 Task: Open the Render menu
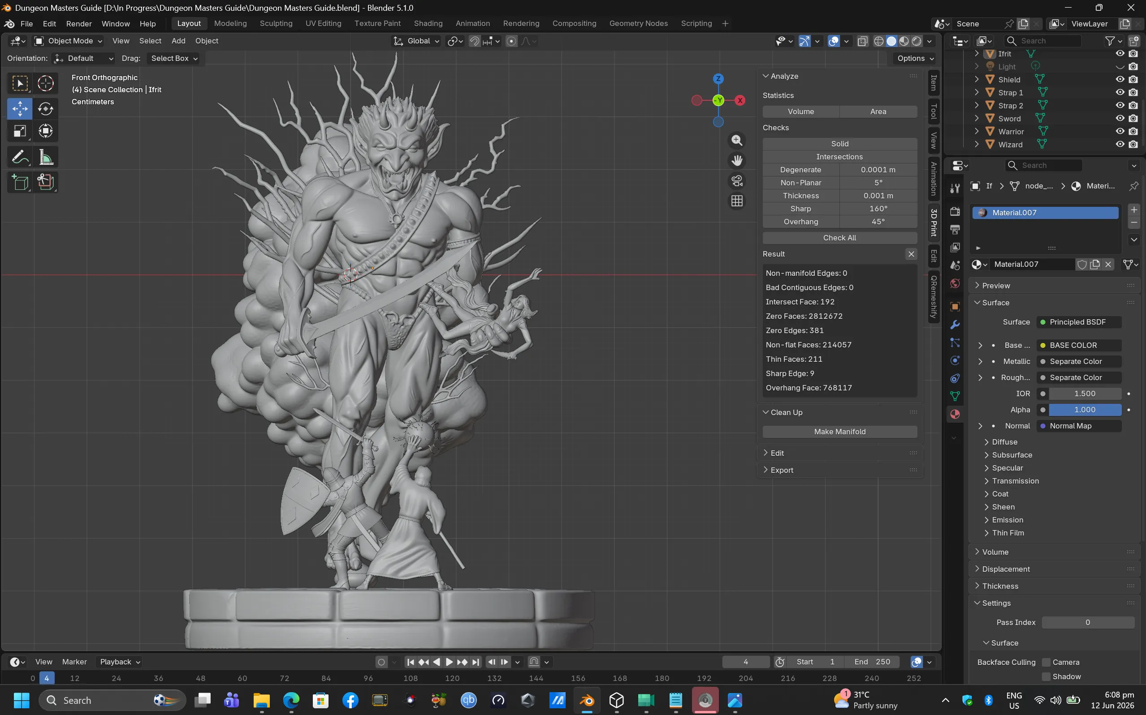coord(78,24)
